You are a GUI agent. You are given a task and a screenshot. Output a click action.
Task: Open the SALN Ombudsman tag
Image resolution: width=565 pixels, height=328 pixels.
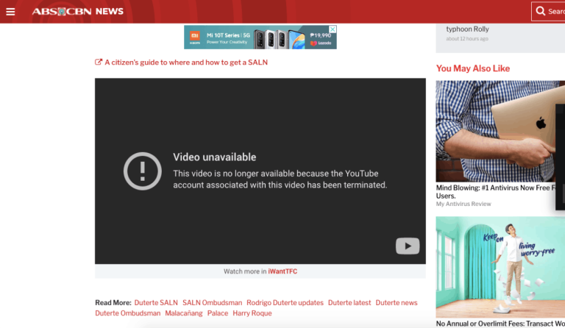(212, 303)
